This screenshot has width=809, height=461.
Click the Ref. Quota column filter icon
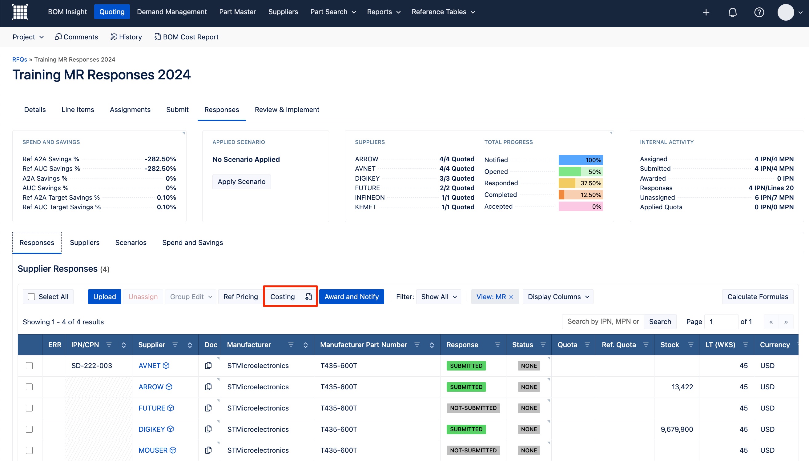click(646, 344)
